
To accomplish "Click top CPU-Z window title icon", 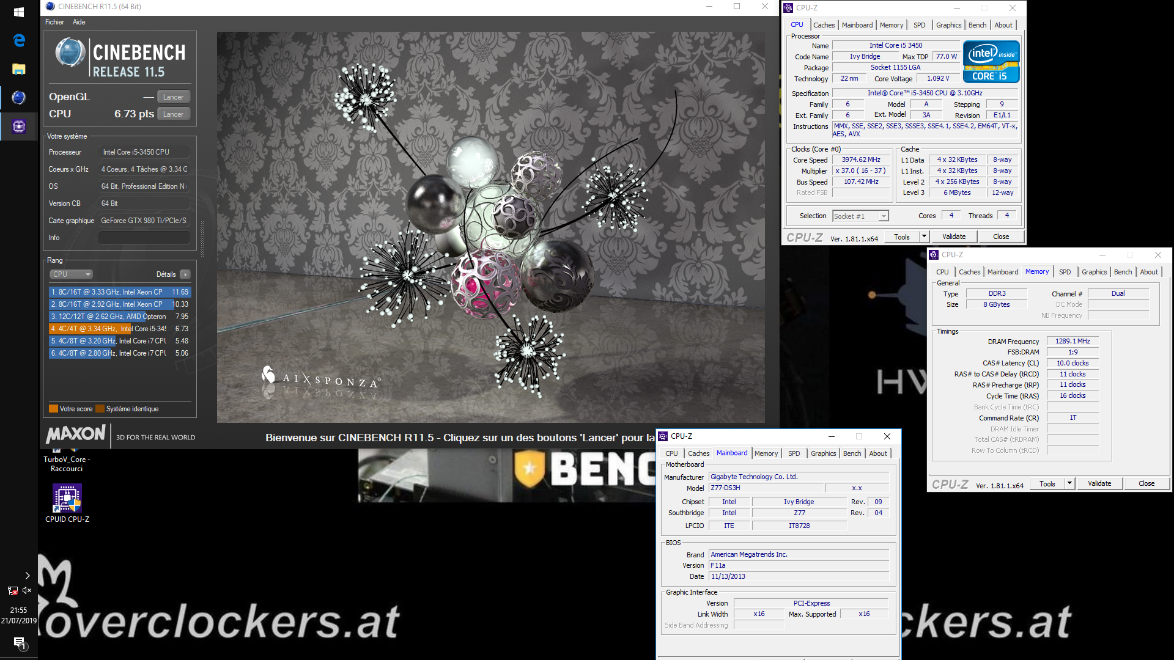I will point(789,8).
